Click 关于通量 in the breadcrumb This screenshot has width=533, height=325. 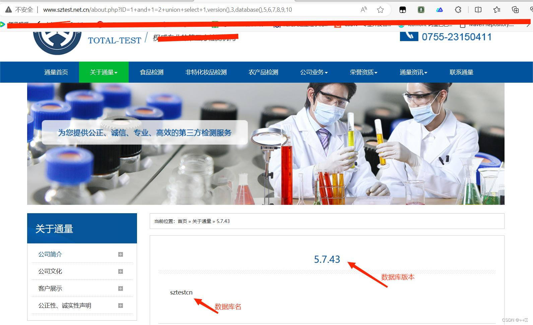coord(202,221)
